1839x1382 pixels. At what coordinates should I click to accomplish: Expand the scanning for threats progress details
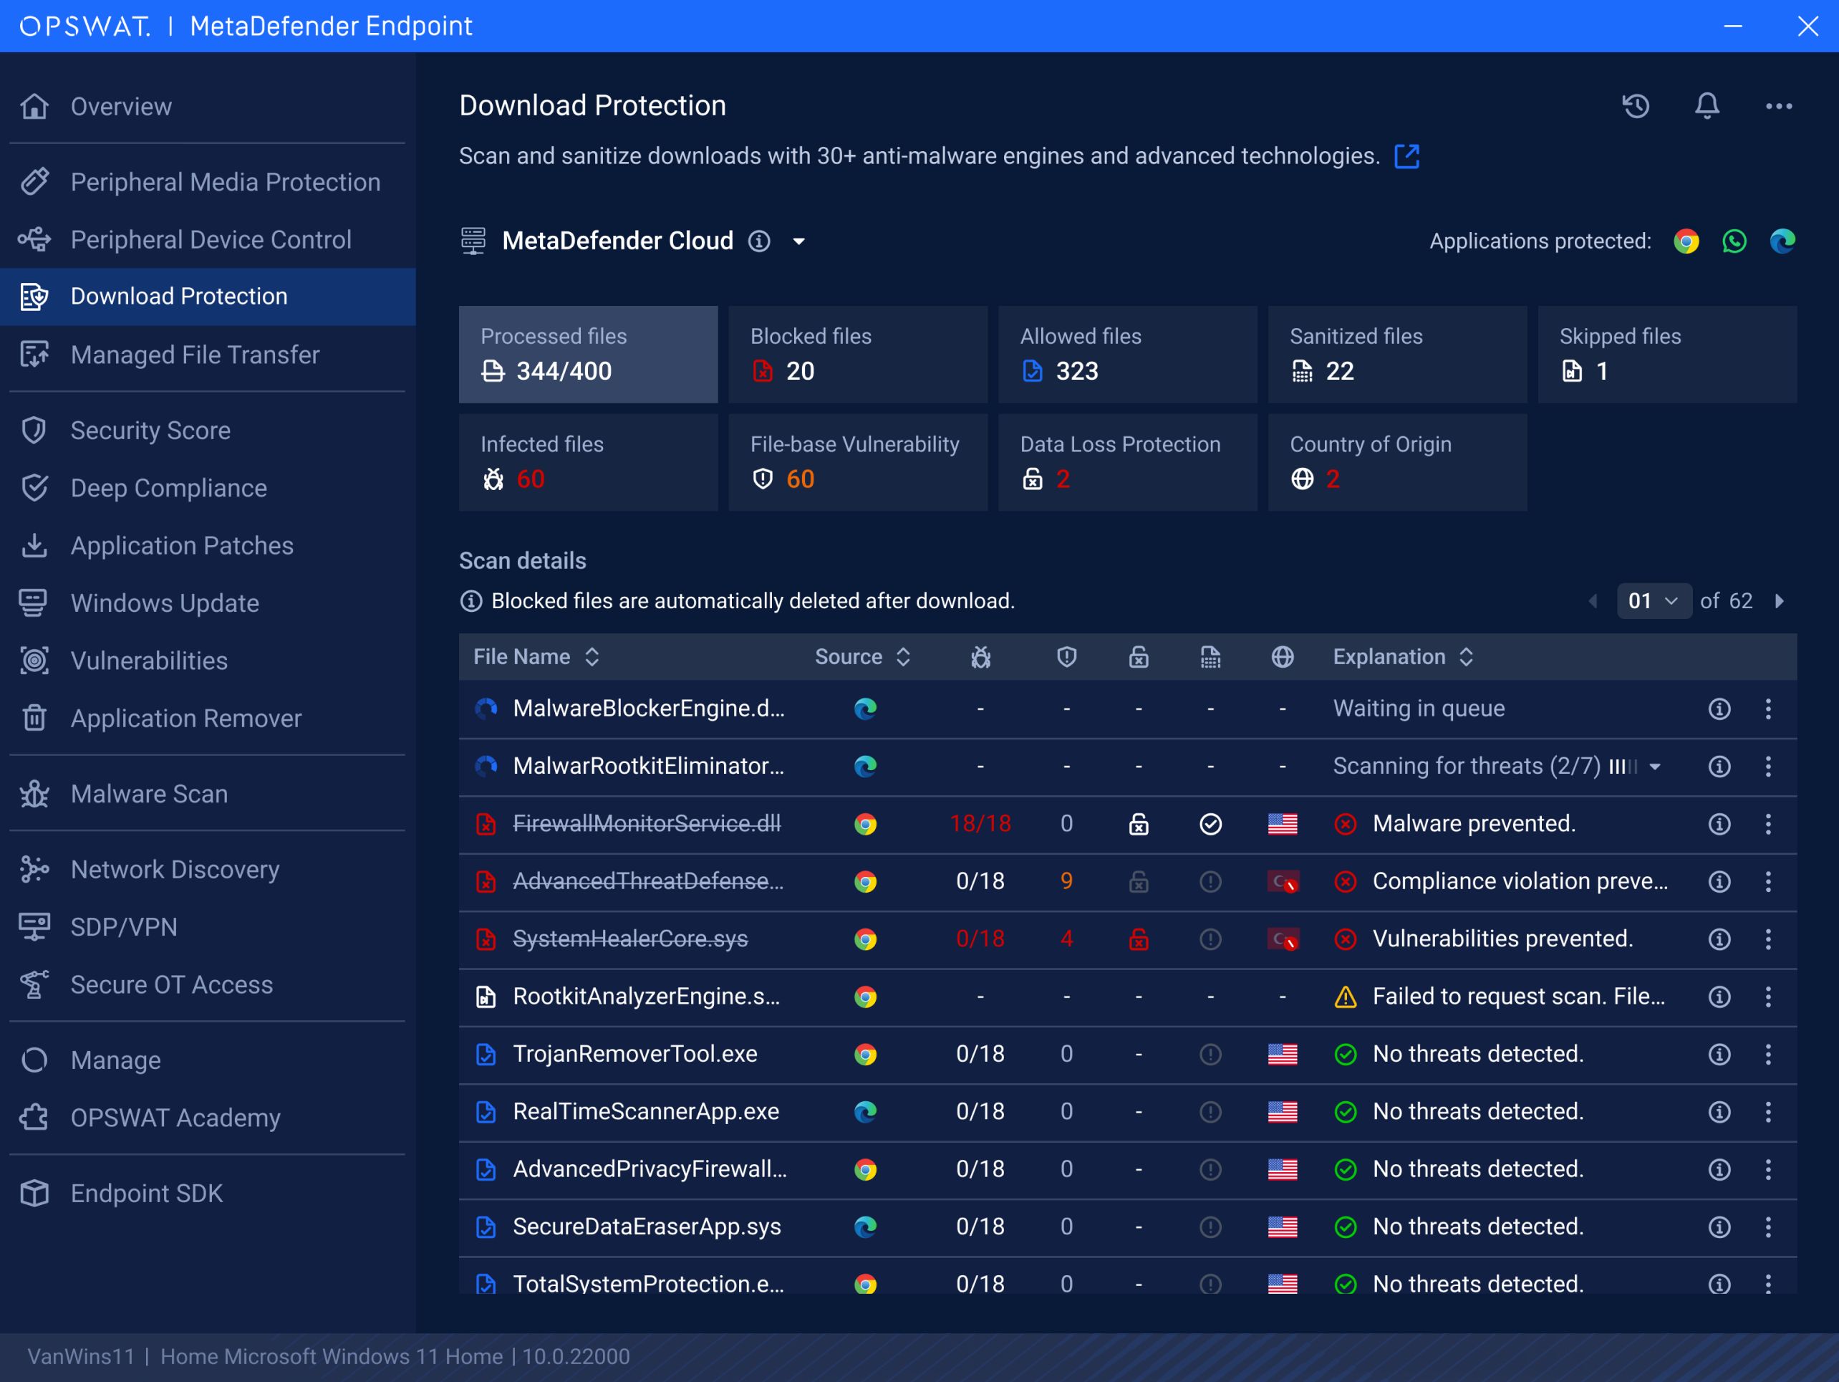click(x=1655, y=767)
